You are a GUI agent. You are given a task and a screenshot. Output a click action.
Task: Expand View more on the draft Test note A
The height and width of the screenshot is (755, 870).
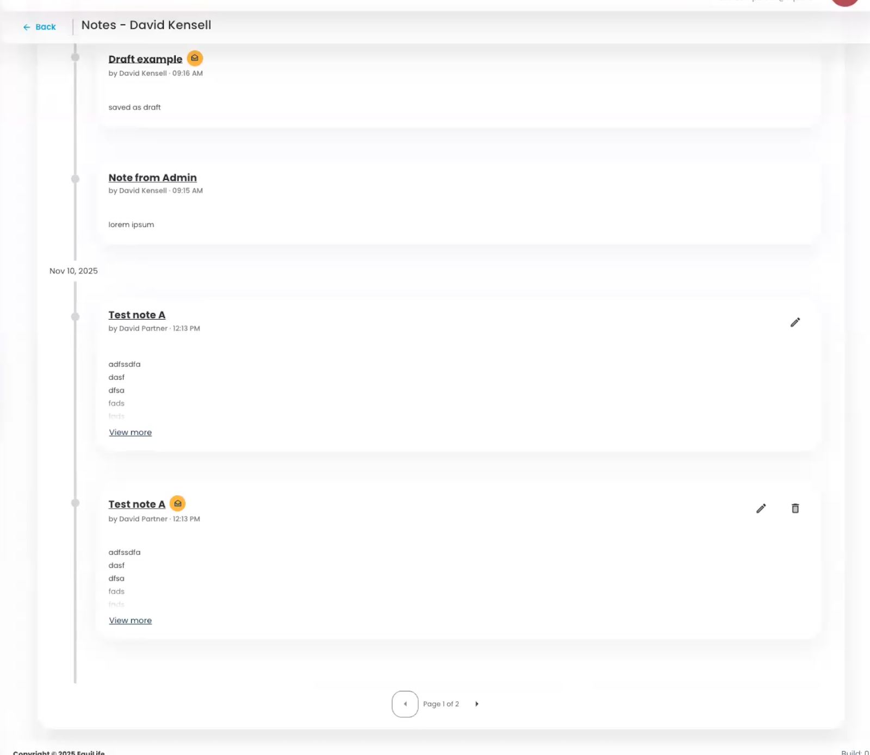(x=130, y=621)
